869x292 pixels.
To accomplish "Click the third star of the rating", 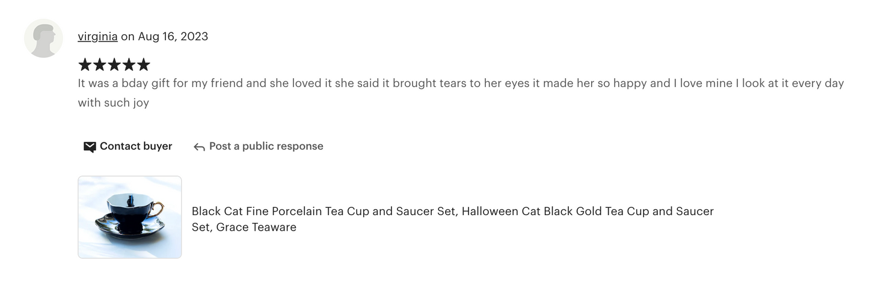I will click(114, 64).
